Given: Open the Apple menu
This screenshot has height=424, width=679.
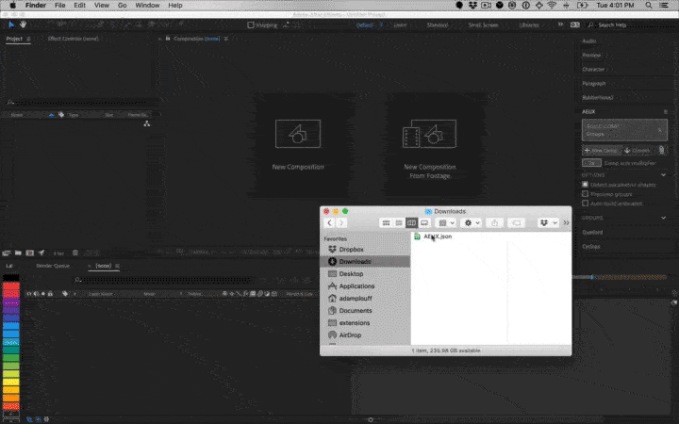Looking at the screenshot, I should (12, 6).
